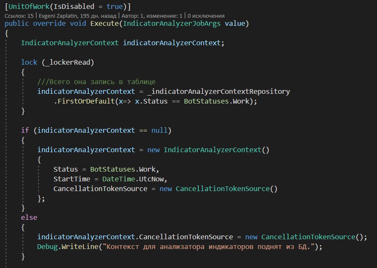Click the 'if' keyword
The width and height of the screenshot is (377, 268).
click(25, 130)
